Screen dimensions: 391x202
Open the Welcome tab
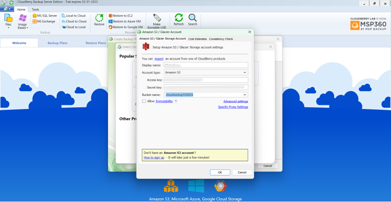click(x=19, y=43)
